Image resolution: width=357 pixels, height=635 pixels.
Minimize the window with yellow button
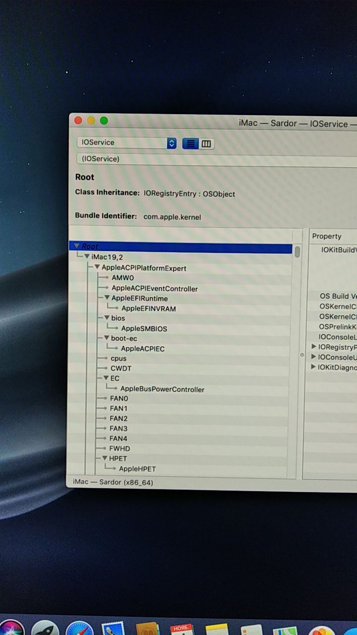(x=91, y=120)
